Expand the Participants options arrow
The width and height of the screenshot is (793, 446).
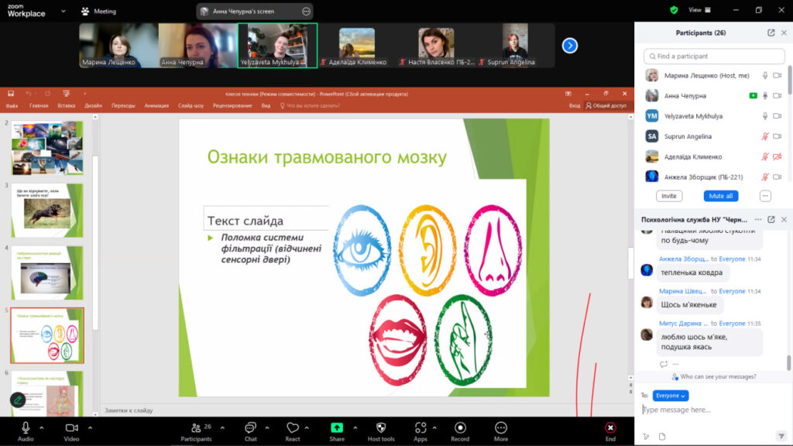[222, 427]
